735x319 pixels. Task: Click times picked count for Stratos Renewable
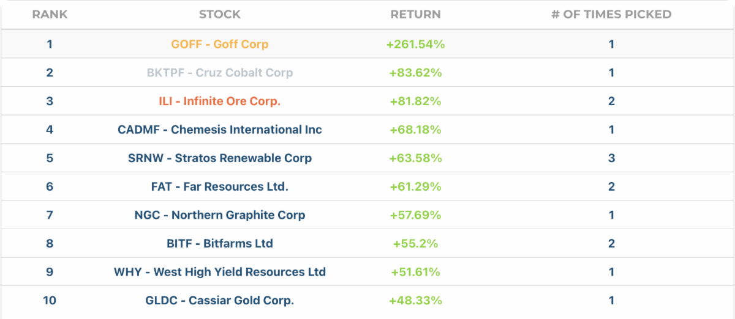(611, 158)
